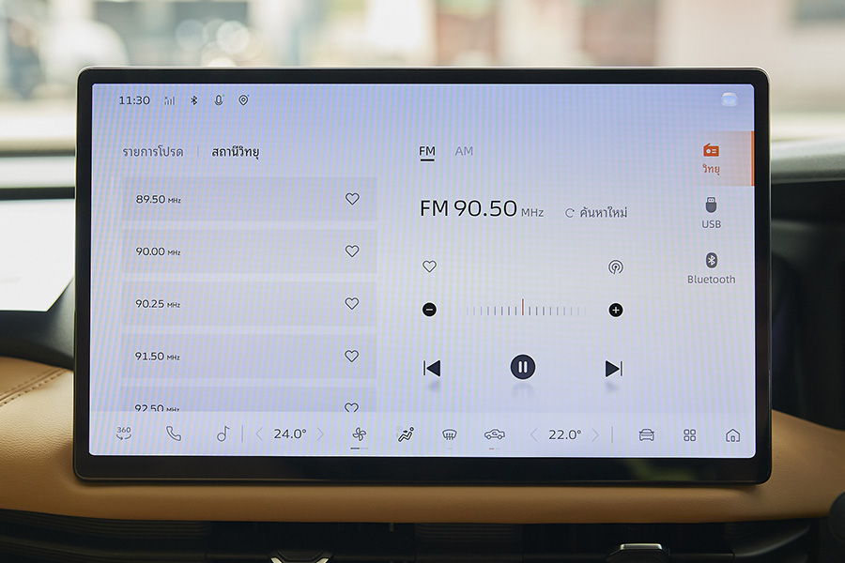
Task: Open the 360 camera view
Action: pyautogui.click(x=124, y=434)
